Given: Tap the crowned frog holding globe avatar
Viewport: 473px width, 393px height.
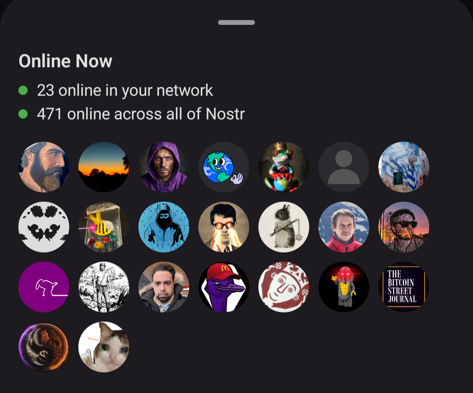Looking at the screenshot, I should (284, 167).
